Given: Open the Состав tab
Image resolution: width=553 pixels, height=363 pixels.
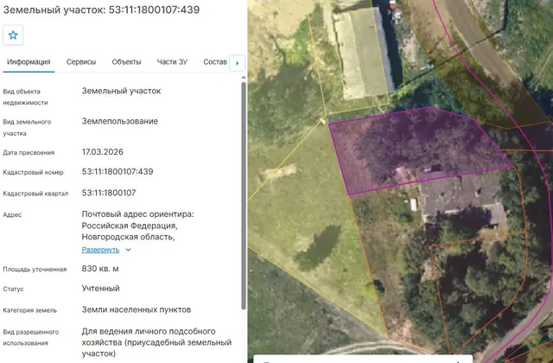Looking at the screenshot, I should (215, 61).
